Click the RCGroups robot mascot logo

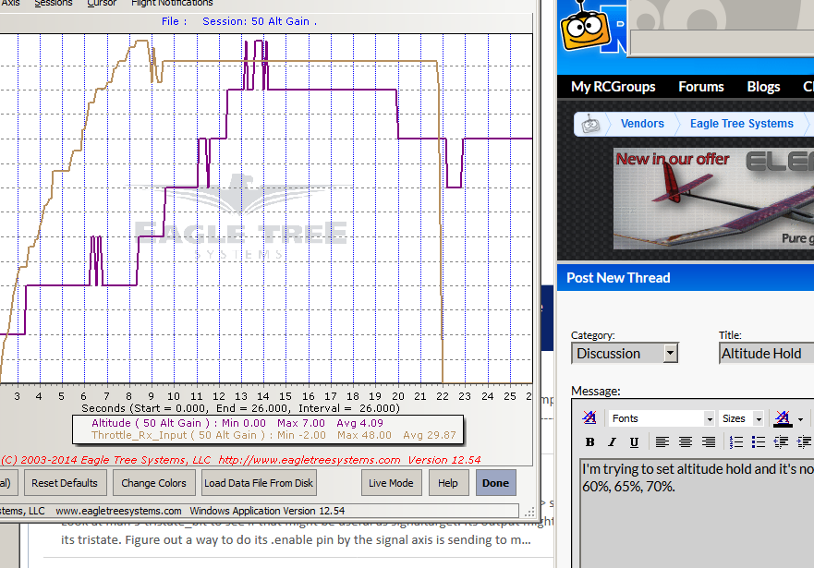point(587,27)
